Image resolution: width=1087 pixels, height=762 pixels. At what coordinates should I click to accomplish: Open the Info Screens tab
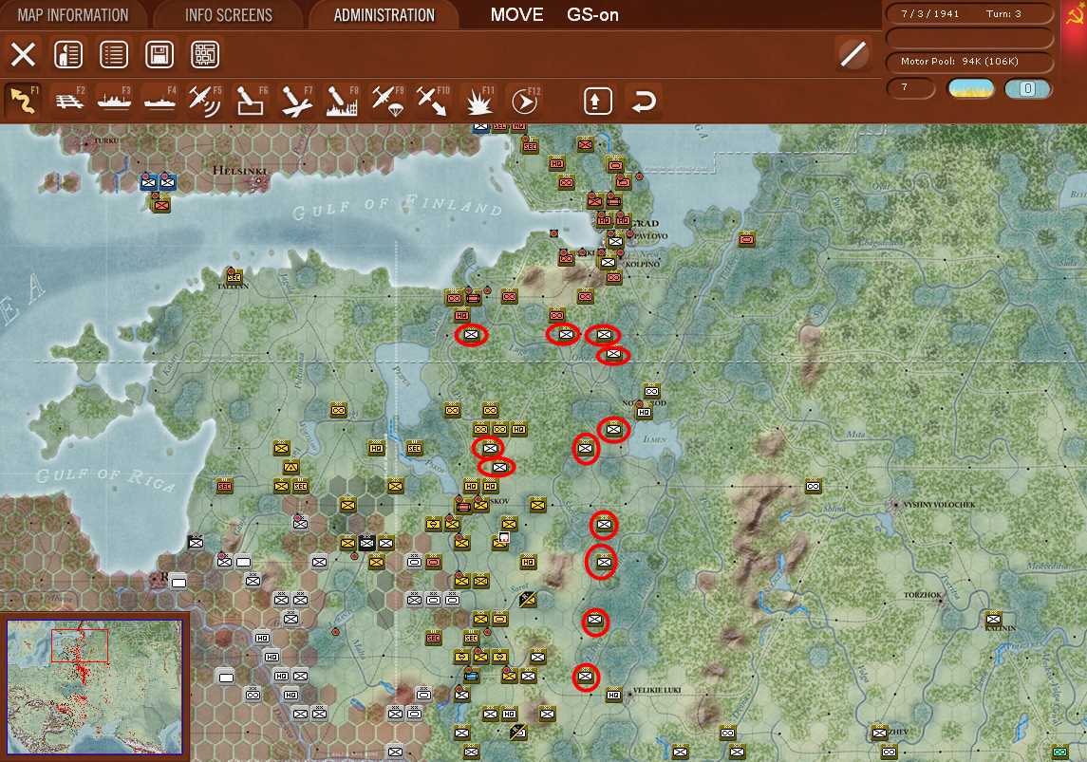point(229,14)
